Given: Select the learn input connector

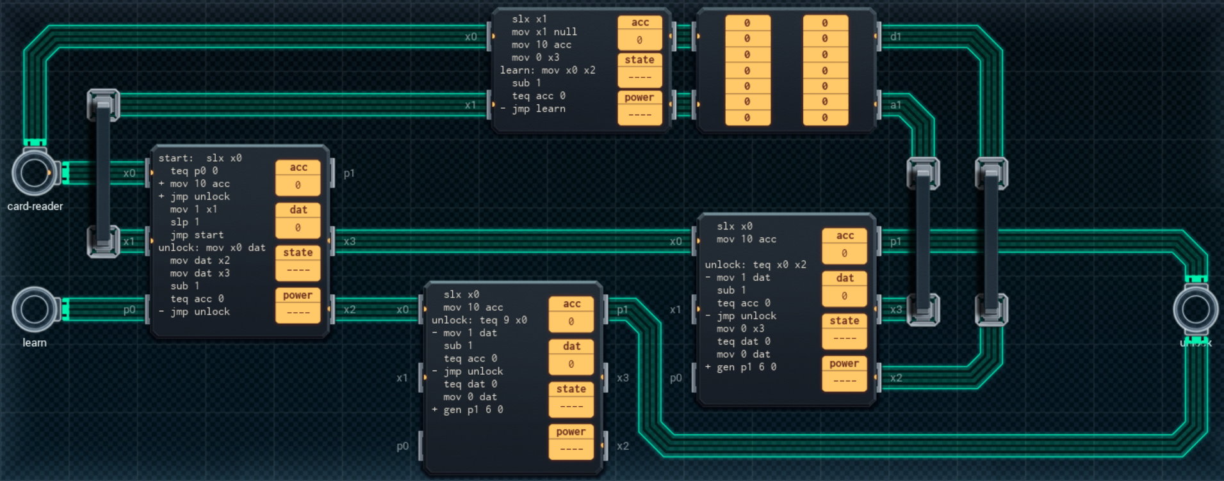Looking at the screenshot, I should click(x=35, y=310).
